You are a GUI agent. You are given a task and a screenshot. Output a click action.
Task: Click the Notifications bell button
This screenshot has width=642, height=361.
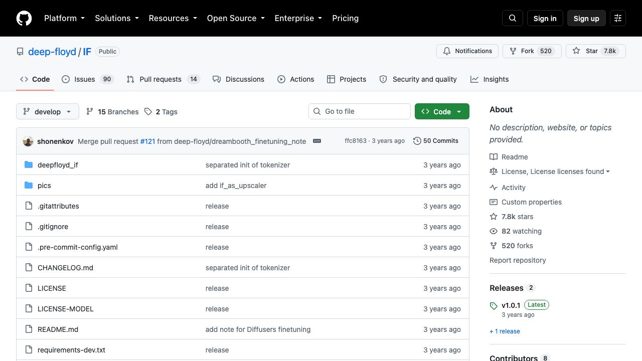[467, 51]
